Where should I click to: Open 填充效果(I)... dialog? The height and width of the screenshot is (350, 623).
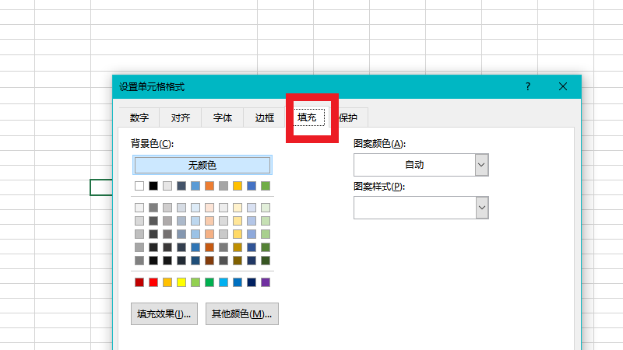click(164, 314)
